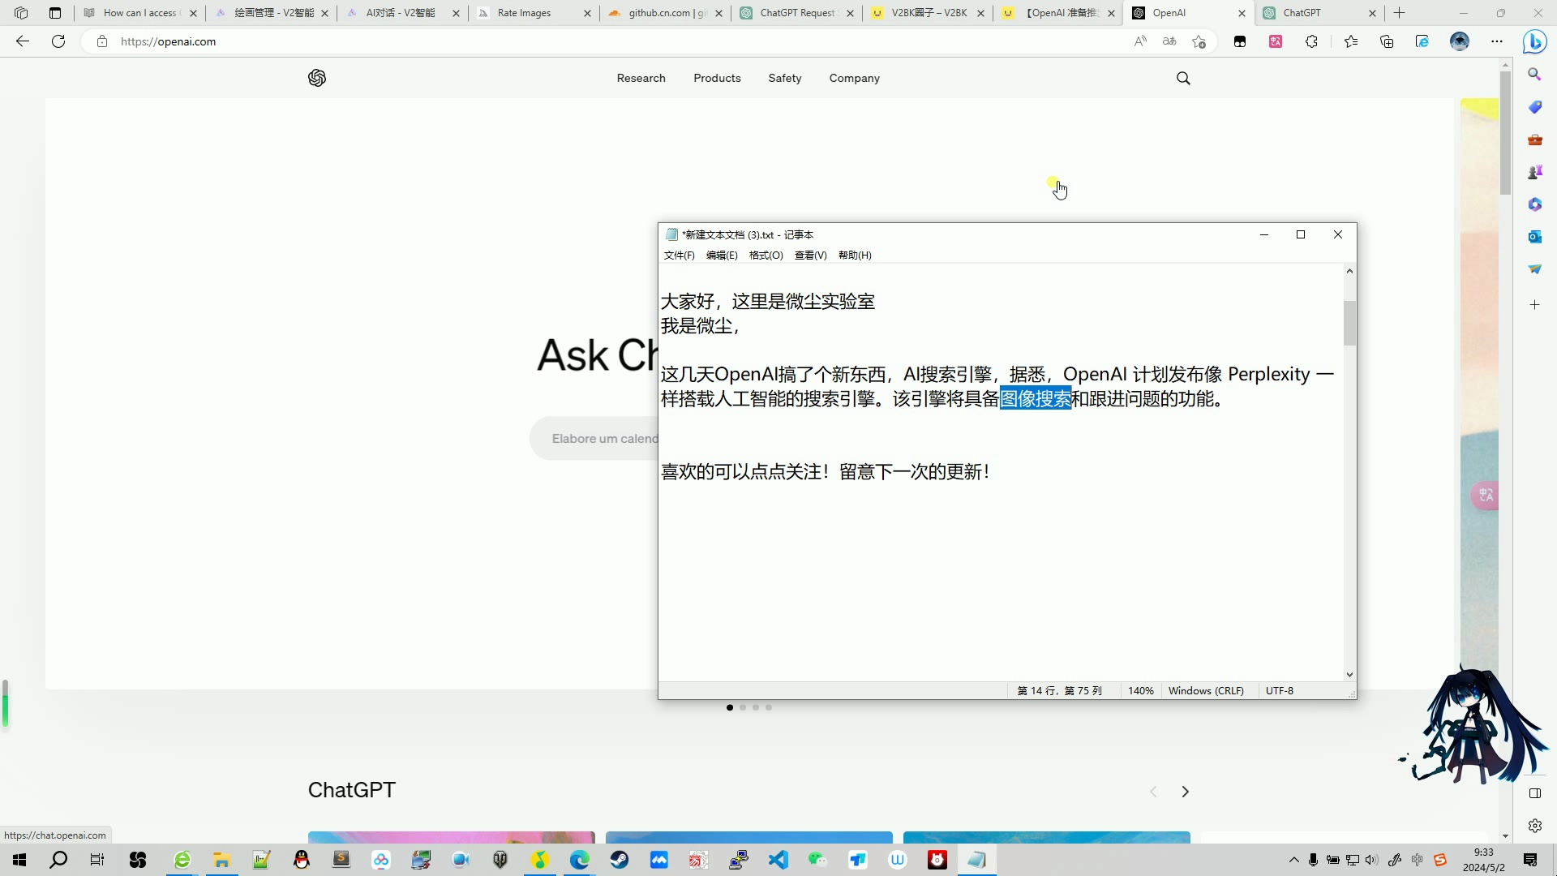This screenshot has height=876, width=1557.
Task: Click the OpenAI logo icon
Action: pyautogui.click(x=316, y=77)
